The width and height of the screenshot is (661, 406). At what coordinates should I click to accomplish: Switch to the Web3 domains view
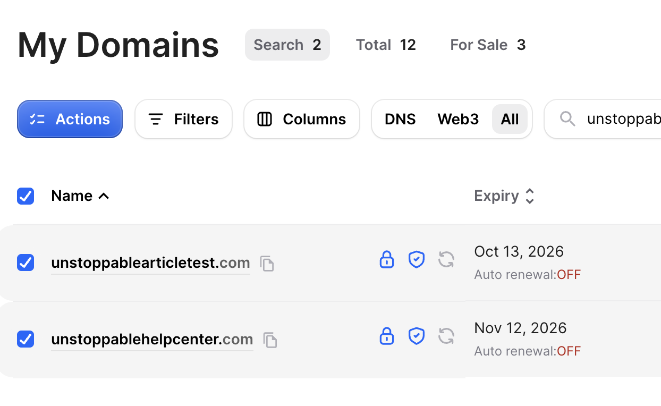point(458,119)
